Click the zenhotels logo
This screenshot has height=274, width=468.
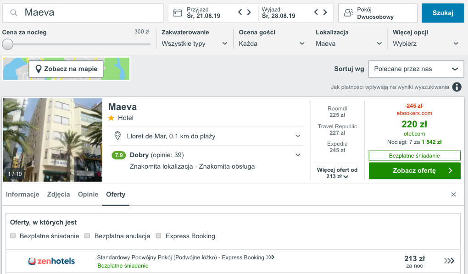coord(52,261)
